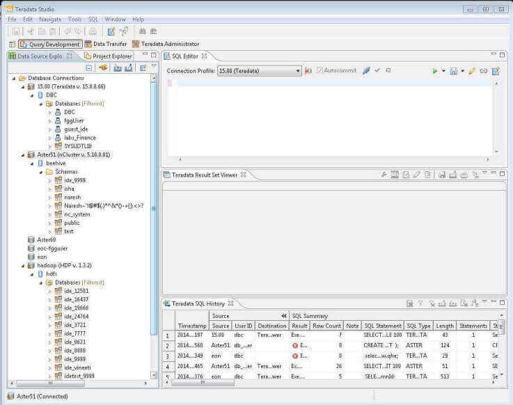Switch to Query Development perspective

[50, 44]
